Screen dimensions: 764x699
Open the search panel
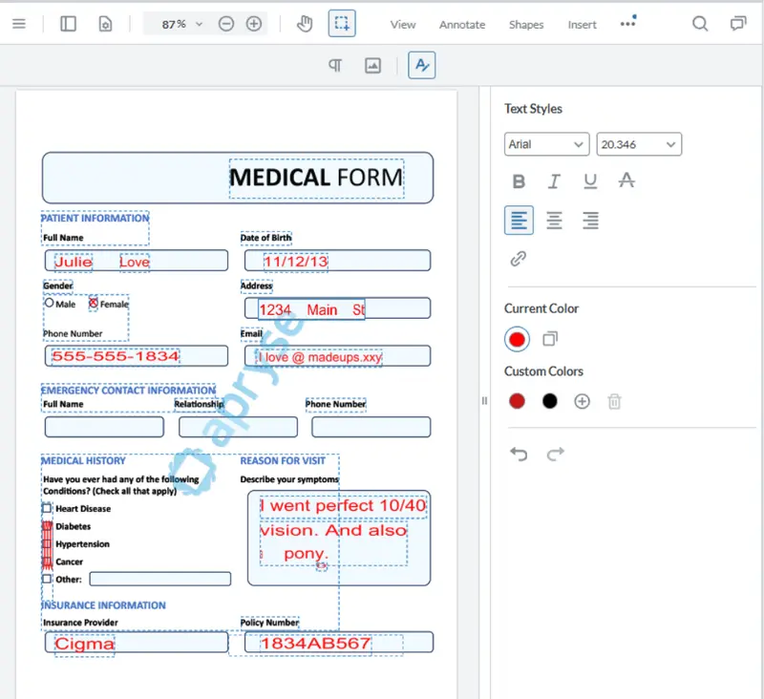tap(700, 23)
